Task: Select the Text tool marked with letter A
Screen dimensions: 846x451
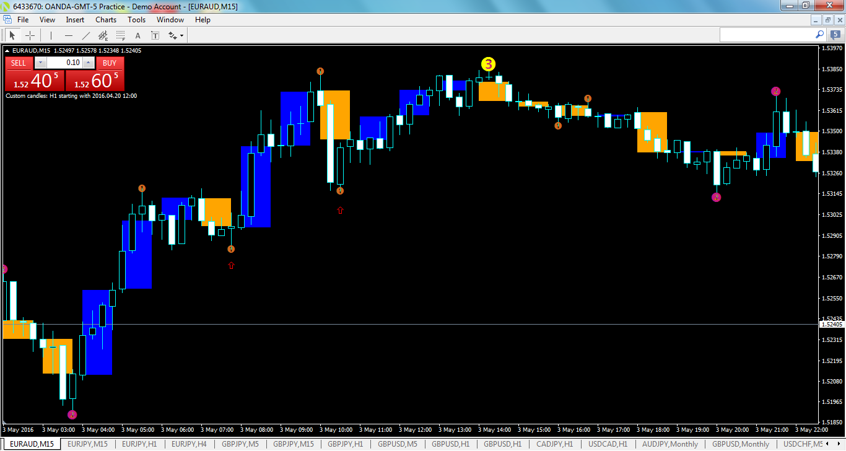Action: 137,35
